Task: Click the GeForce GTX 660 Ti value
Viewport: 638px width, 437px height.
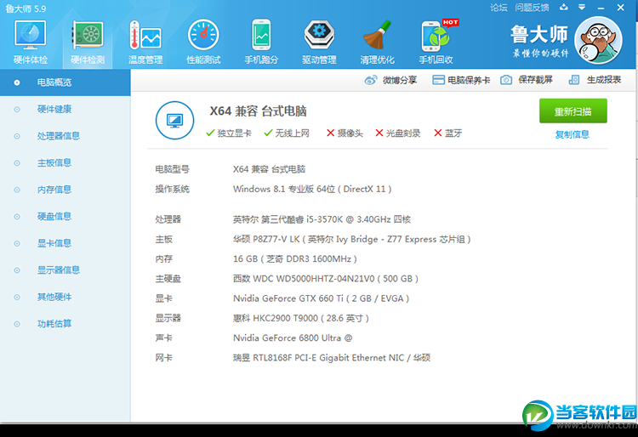Action: click(321, 298)
